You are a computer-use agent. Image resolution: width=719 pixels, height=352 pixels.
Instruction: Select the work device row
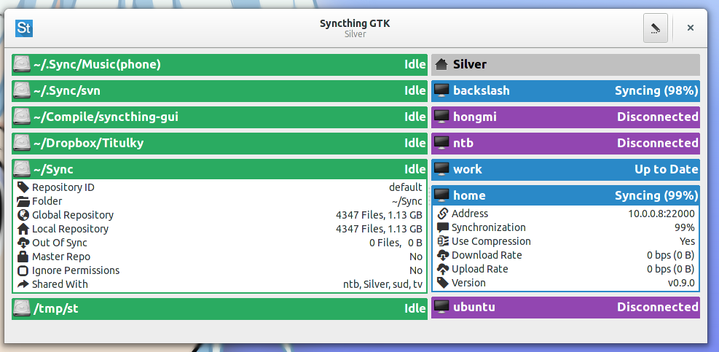[565, 170]
